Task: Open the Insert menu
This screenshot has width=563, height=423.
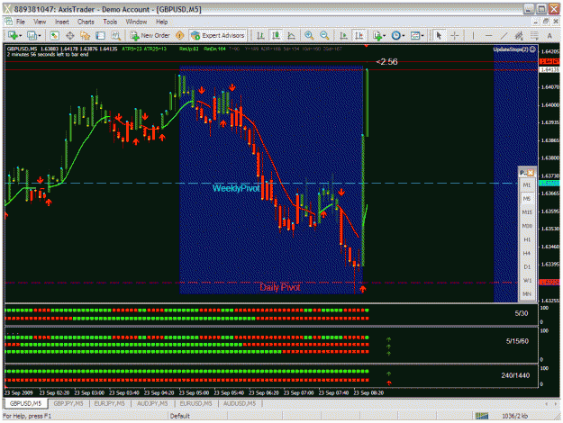Action: pyautogui.click(x=62, y=22)
